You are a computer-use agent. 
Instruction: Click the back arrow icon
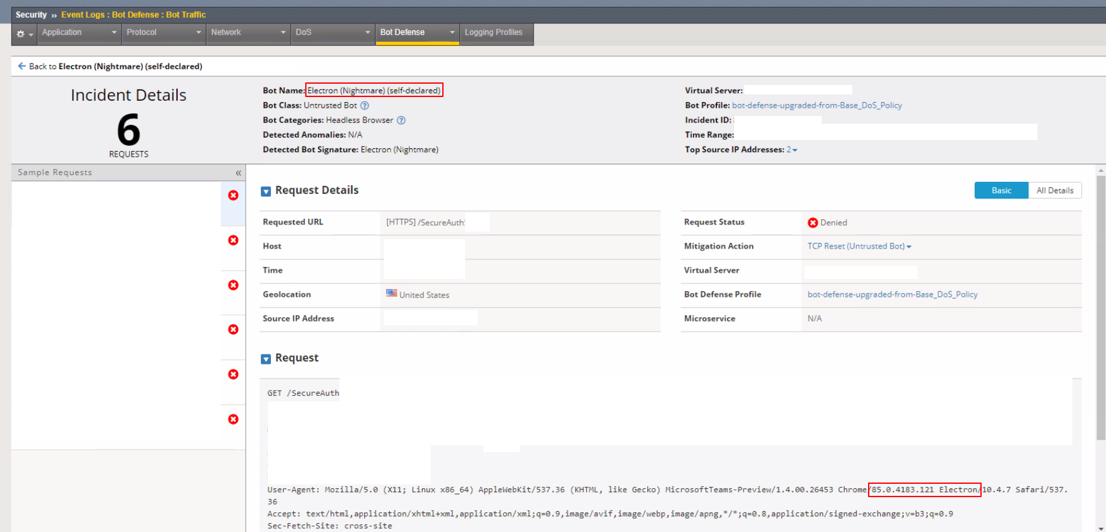click(22, 66)
